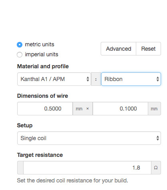The height and width of the screenshot is (190, 167).
Task: Click the colon separator between material and profile
Action: coord(96,79)
